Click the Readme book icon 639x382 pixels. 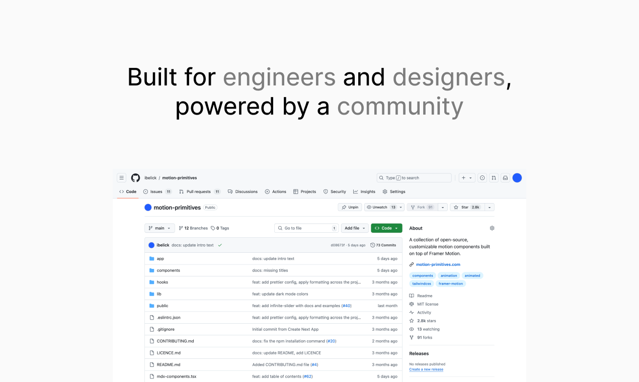tap(412, 296)
